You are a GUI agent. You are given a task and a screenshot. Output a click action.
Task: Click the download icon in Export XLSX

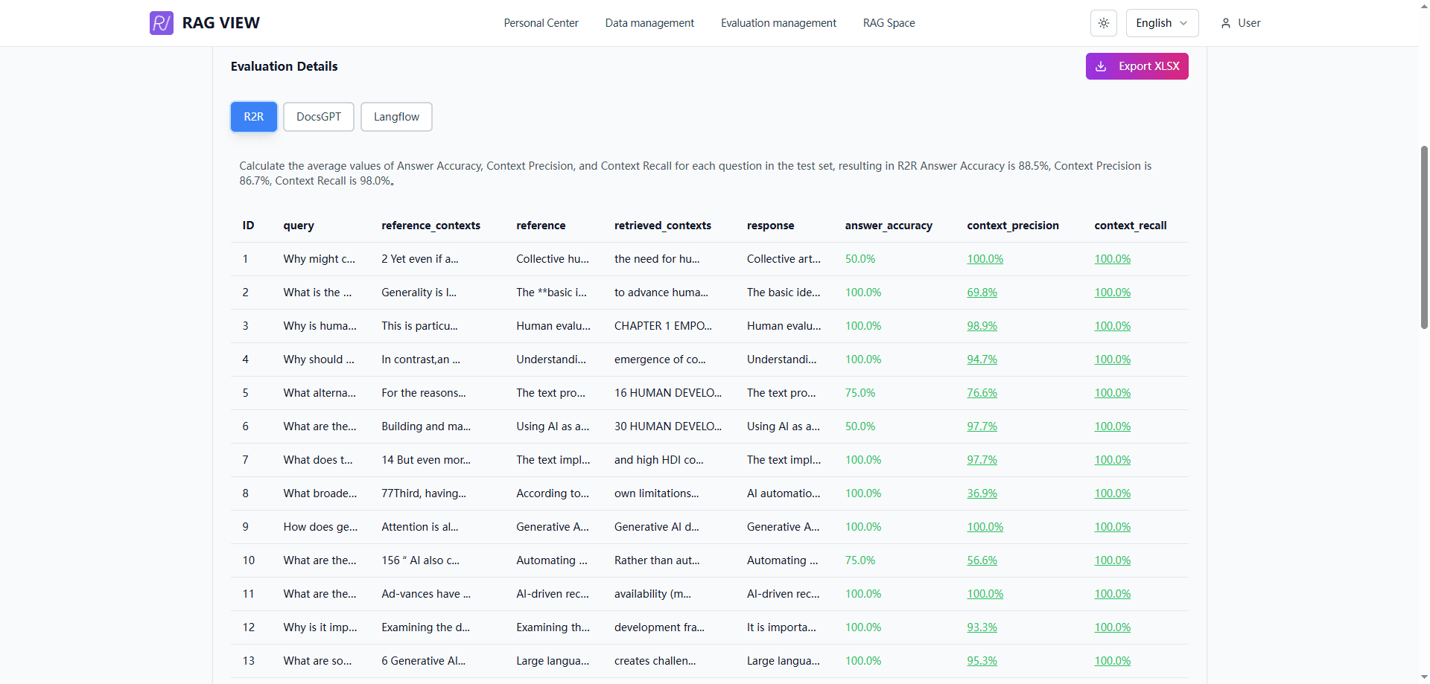1101,66
